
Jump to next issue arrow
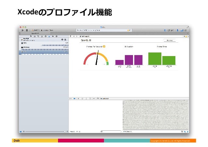tap(188, 37)
